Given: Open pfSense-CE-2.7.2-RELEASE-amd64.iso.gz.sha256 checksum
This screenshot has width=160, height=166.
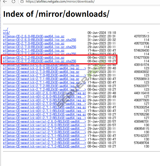Looking at the screenshot, I should (40, 61).
